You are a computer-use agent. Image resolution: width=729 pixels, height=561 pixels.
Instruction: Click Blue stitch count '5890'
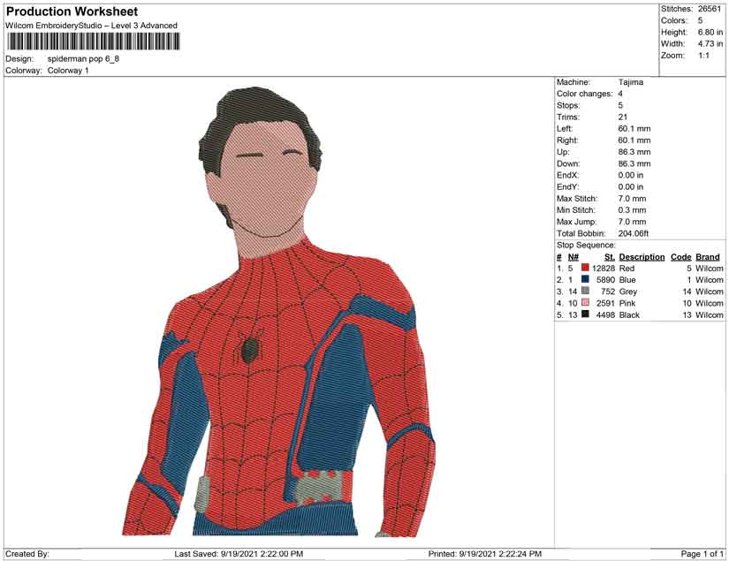[x=606, y=280]
